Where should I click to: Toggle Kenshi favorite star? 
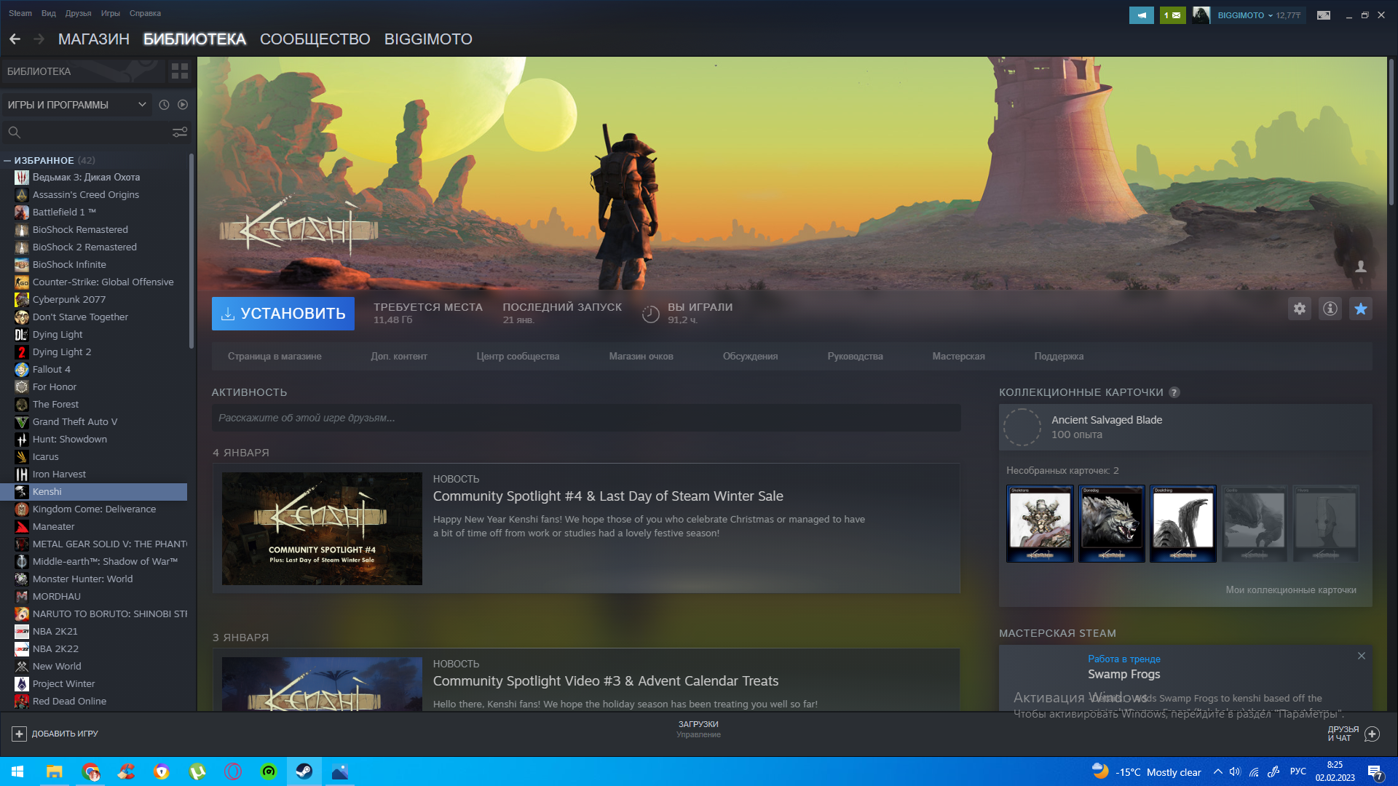click(1360, 309)
